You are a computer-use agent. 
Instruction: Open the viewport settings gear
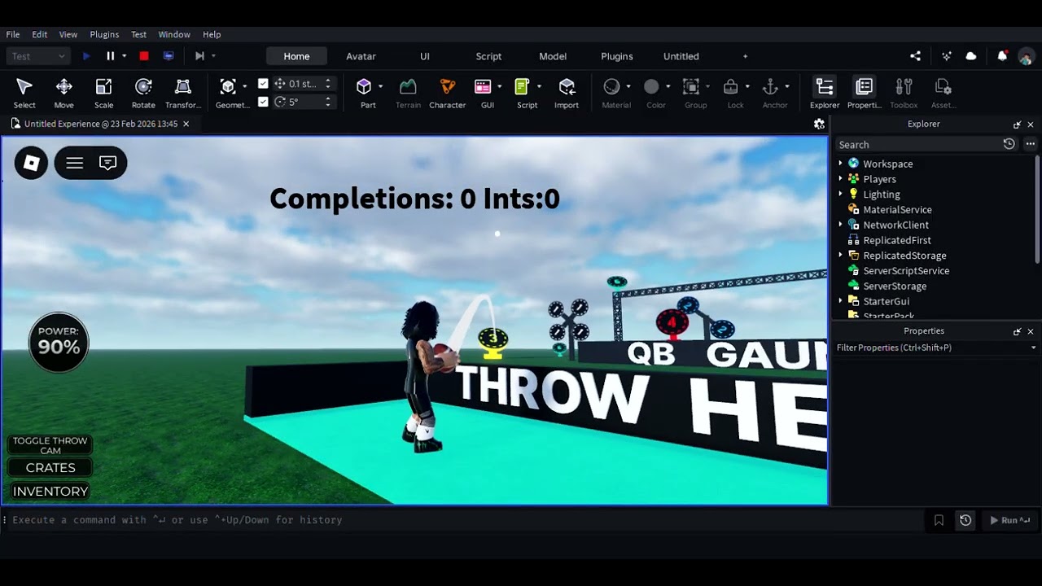819,124
